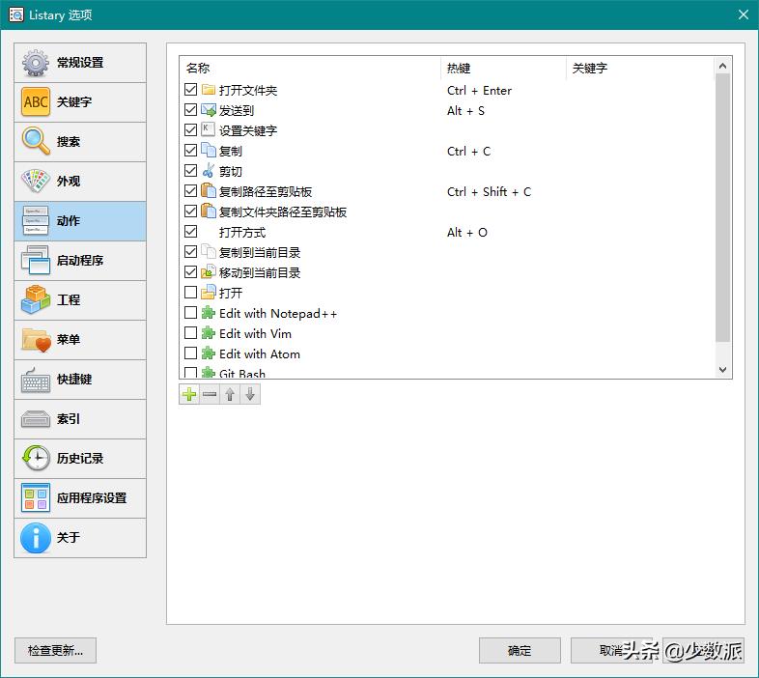Uncheck the 发送到 checkbox
The image size is (759, 678).
pos(191,110)
